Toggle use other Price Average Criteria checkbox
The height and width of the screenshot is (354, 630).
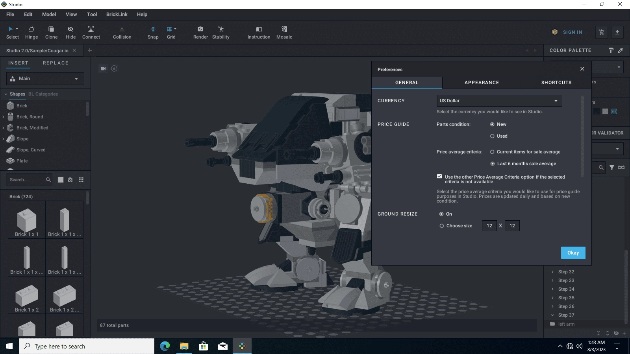439,177
